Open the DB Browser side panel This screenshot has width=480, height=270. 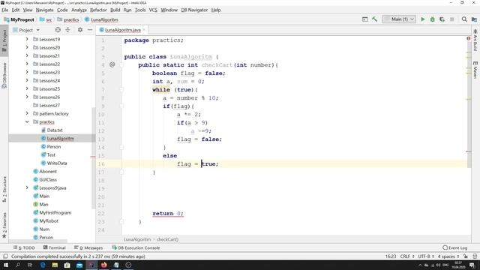tap(4, 75)
